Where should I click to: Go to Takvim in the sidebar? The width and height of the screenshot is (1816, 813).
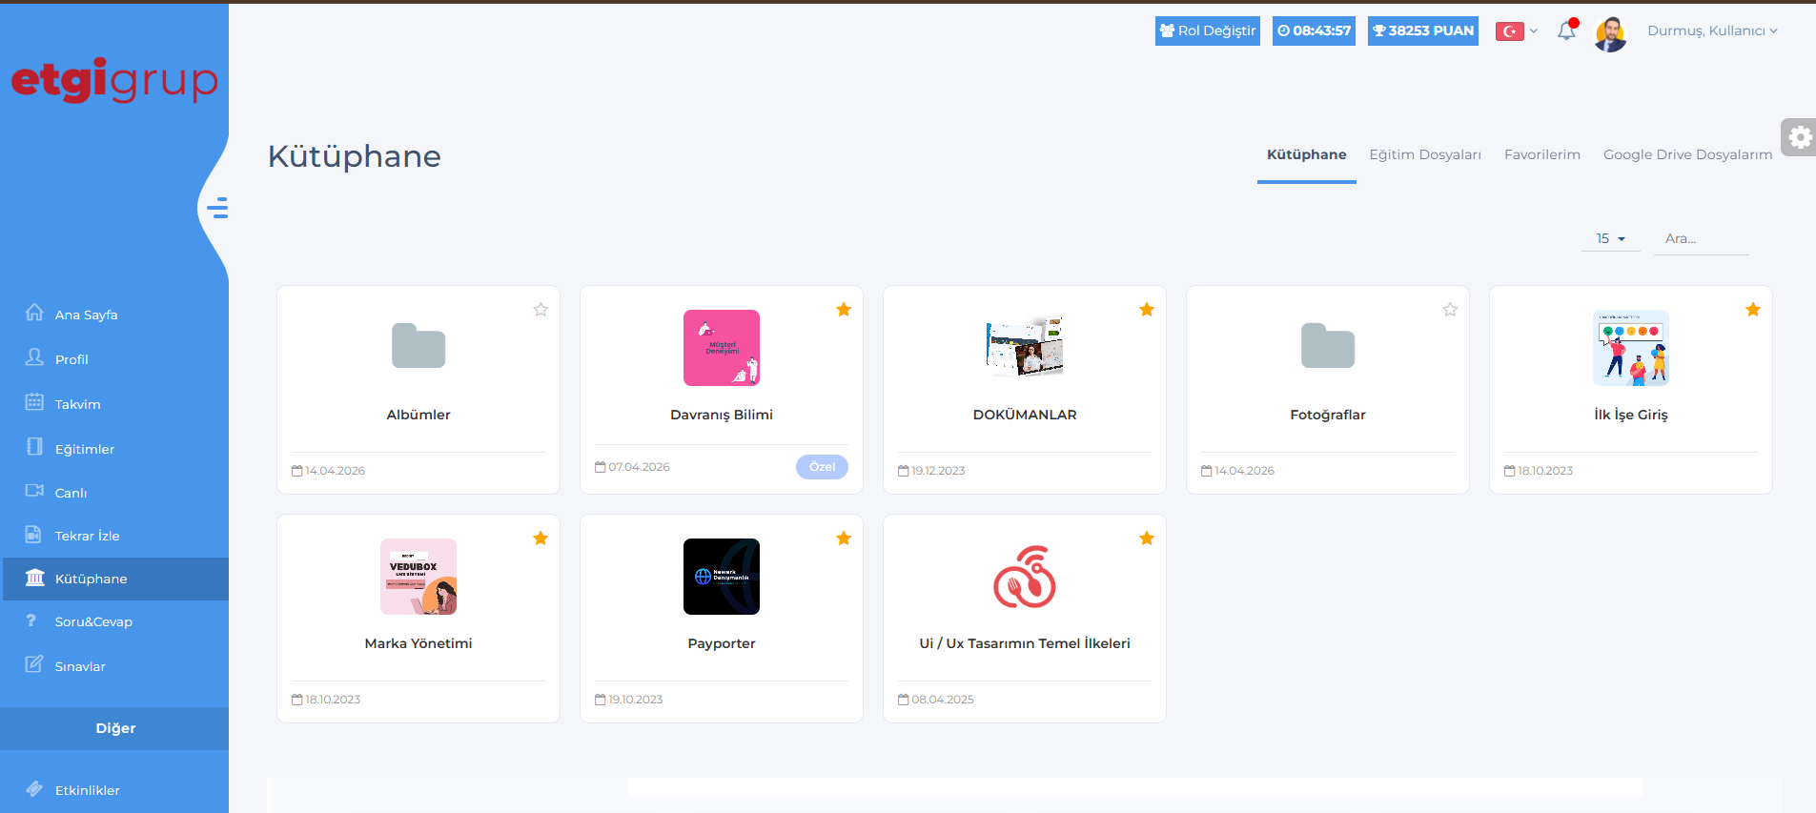tap(77, 404)
